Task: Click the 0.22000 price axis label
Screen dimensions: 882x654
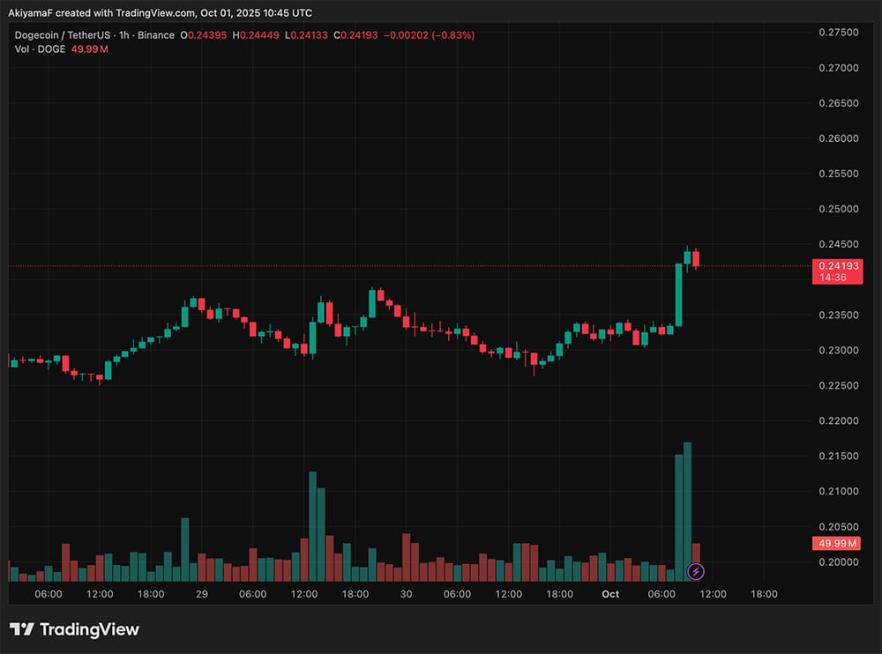Action: [x=839, y=420]
